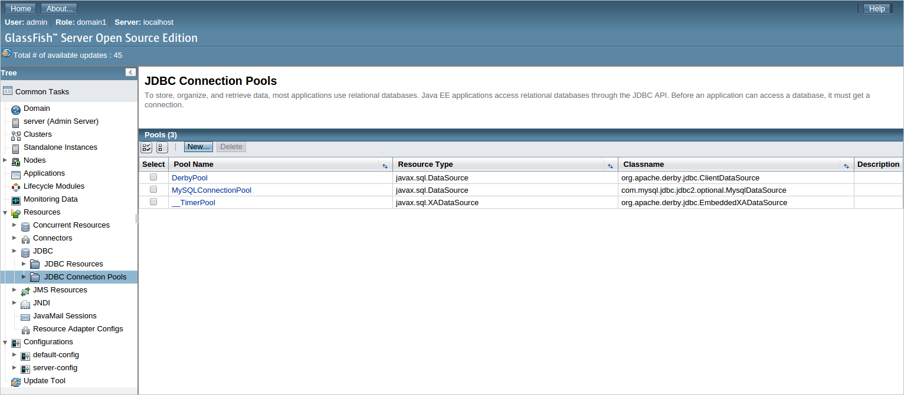
Task: Click the server-config icon
Action: point(25,369)
